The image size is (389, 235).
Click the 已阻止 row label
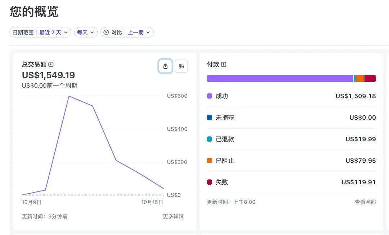tap(225, 161)
